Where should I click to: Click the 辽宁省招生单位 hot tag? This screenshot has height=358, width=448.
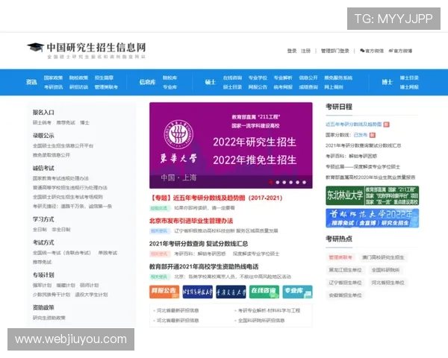point(345,283)
